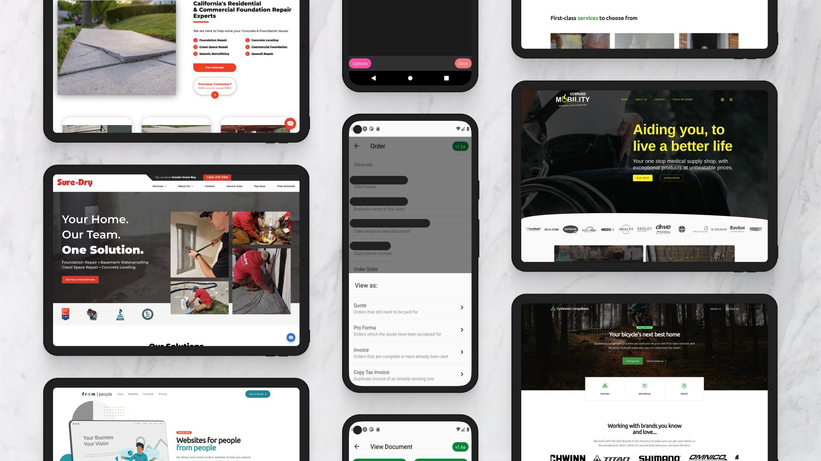Screen dimensions: 821x461
Task: Click the Save button on top bar
Action: point(461,63)
